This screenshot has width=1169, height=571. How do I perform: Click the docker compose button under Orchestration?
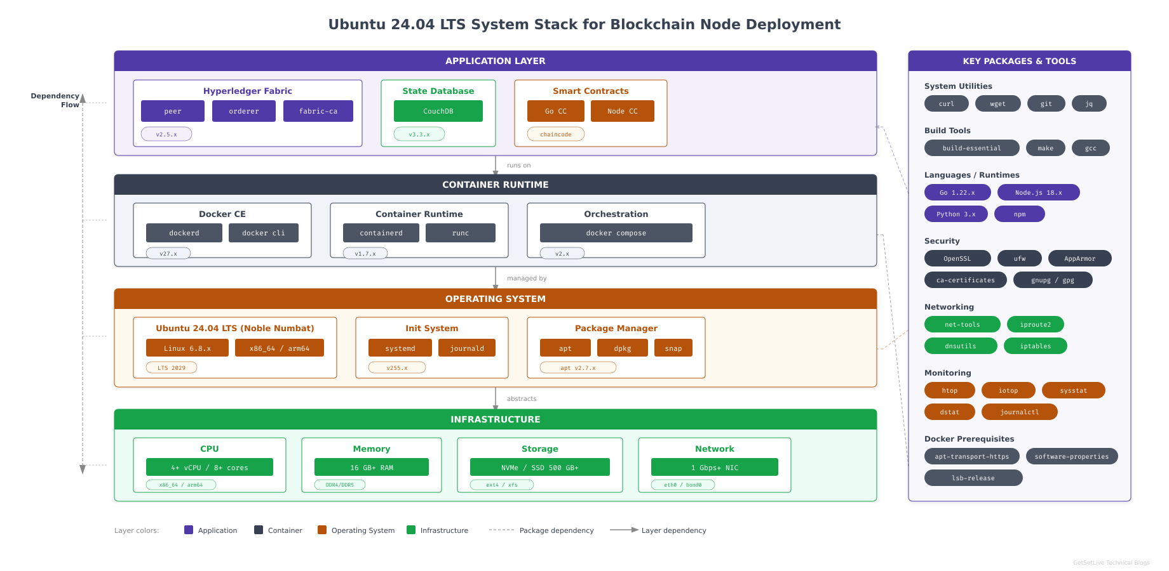click(x=615, y=232)
